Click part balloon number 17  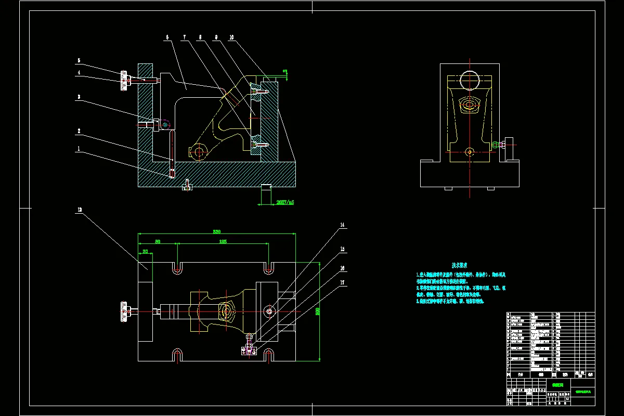tap(342, 283)
